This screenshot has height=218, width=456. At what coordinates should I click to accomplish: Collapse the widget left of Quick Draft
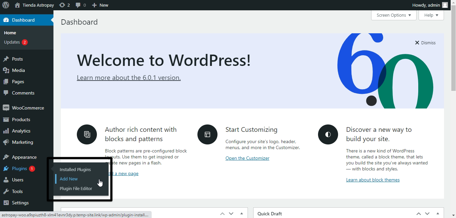(x=242, y=214)
